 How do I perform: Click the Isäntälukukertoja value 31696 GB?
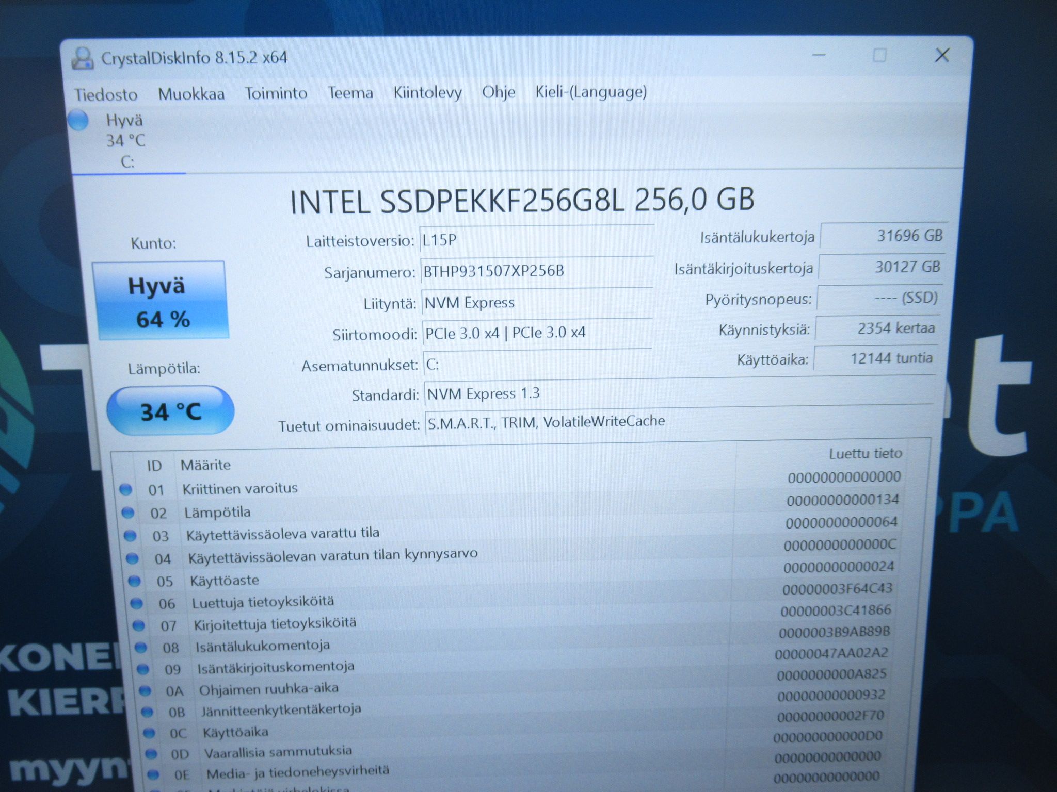coord(883,236)
